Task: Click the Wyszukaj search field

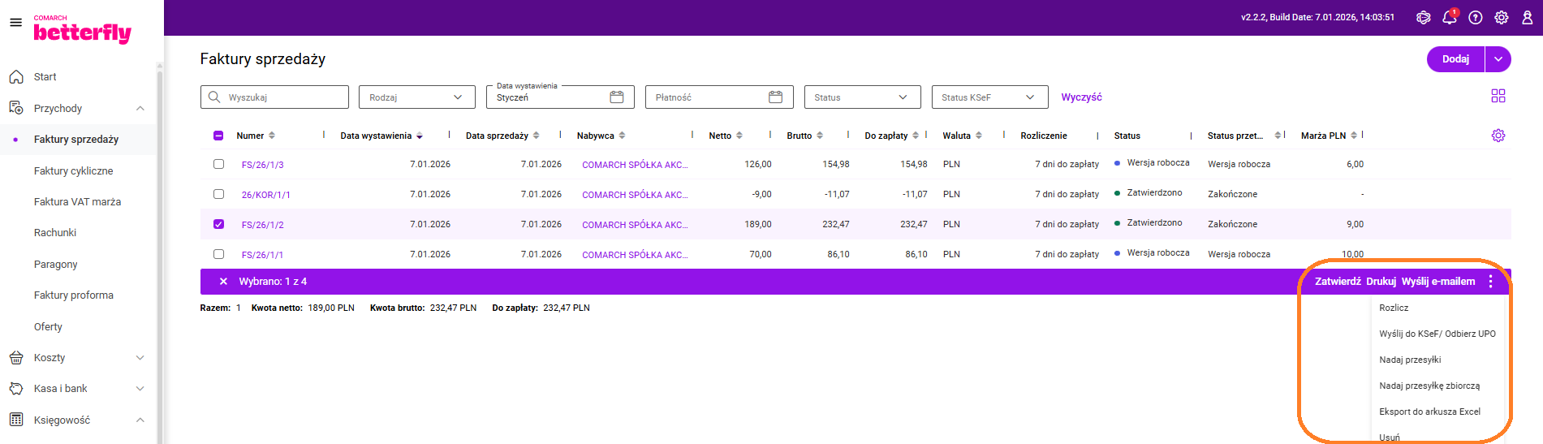Action: [276, 97]
